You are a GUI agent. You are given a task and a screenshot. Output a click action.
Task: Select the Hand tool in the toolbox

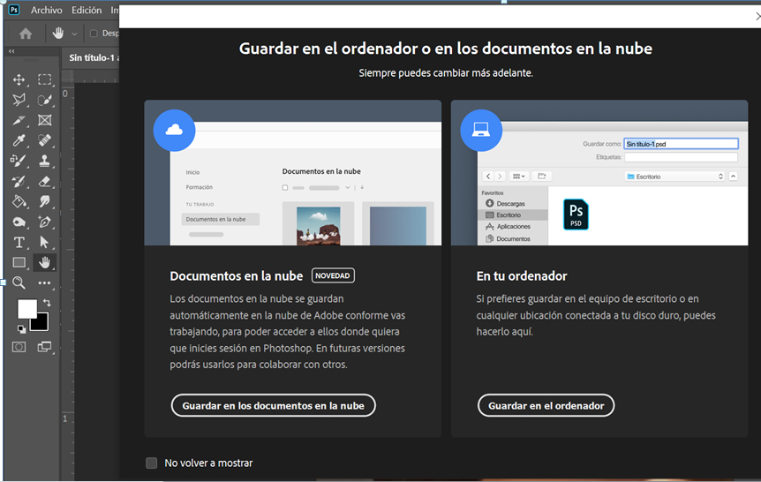[45, 262]
